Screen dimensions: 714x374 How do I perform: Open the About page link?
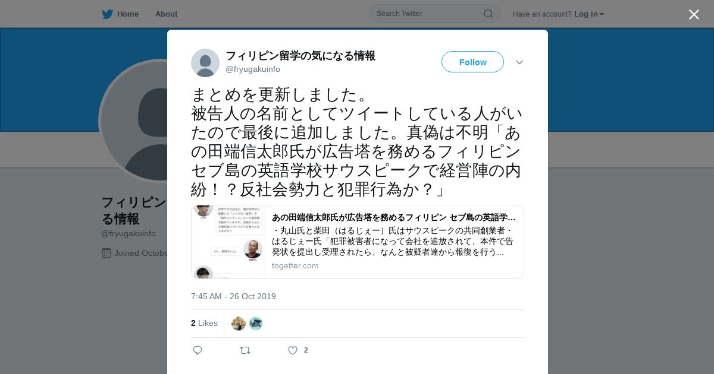[x=166, y=14]
